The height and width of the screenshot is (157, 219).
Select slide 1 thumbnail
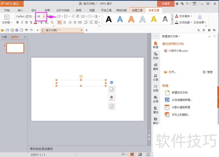pyautogui.click(x=15, y=48)
